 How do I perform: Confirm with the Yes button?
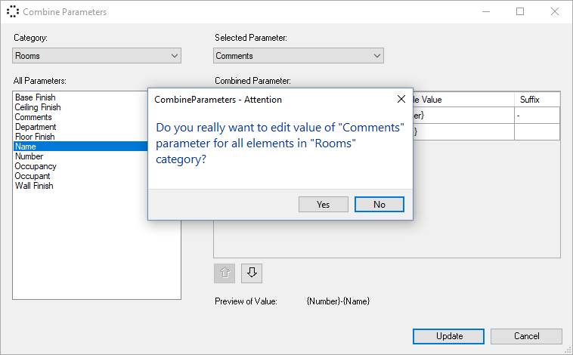(324, 205)
